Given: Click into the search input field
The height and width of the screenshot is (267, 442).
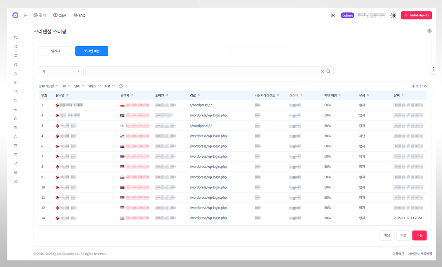Looking at the screenshot, I should coord(203,71).
